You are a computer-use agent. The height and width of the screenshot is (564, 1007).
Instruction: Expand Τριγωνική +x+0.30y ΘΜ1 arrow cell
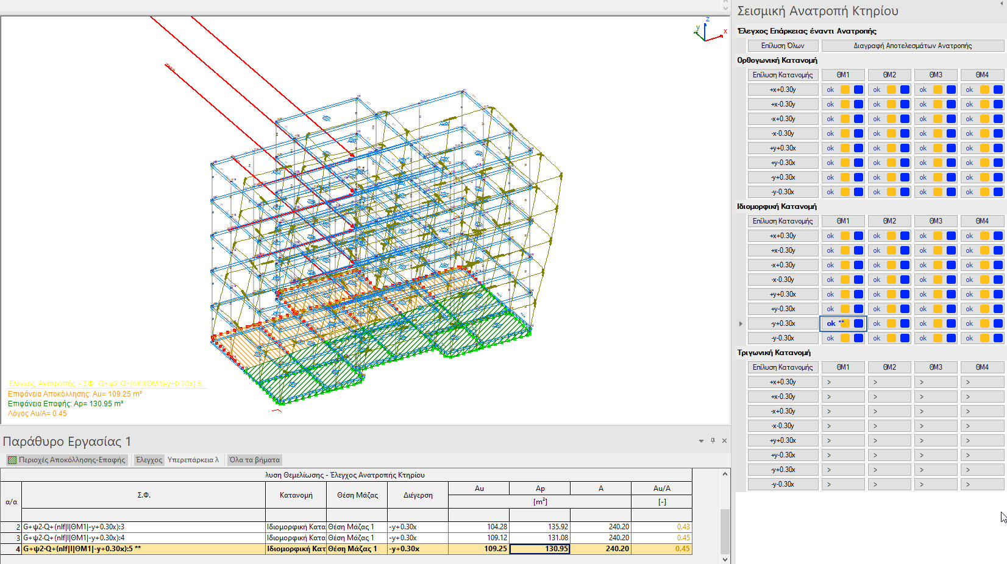pos(842,382)
